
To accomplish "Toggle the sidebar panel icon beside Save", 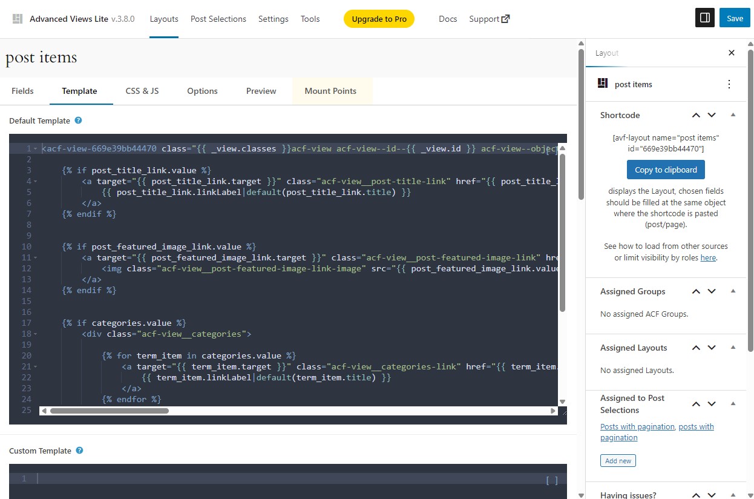I will [704, 18].
